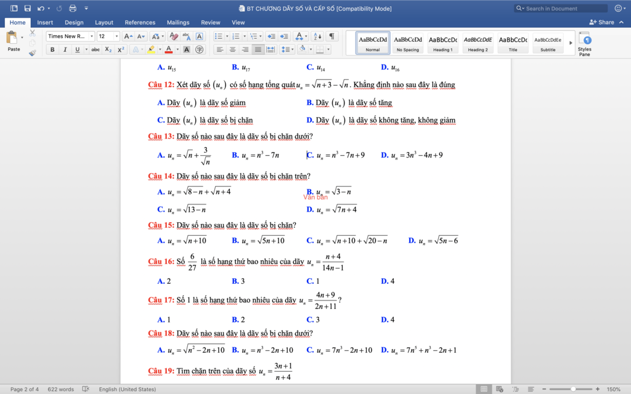Cut selection with the scissors icon

click(x=33, y=33)
